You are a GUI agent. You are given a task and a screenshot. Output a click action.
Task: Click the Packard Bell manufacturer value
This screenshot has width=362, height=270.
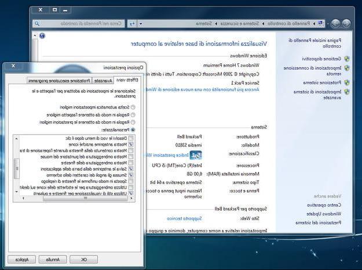[x=189, y=136]
